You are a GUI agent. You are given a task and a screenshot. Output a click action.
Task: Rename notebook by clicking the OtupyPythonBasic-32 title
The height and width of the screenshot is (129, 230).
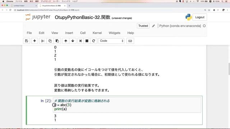[x=82, y=17]
